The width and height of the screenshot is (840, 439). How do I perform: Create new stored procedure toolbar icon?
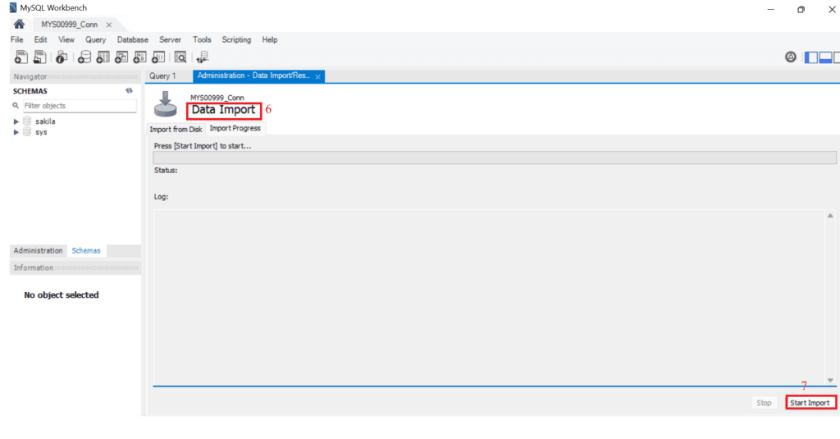point(139,57)
